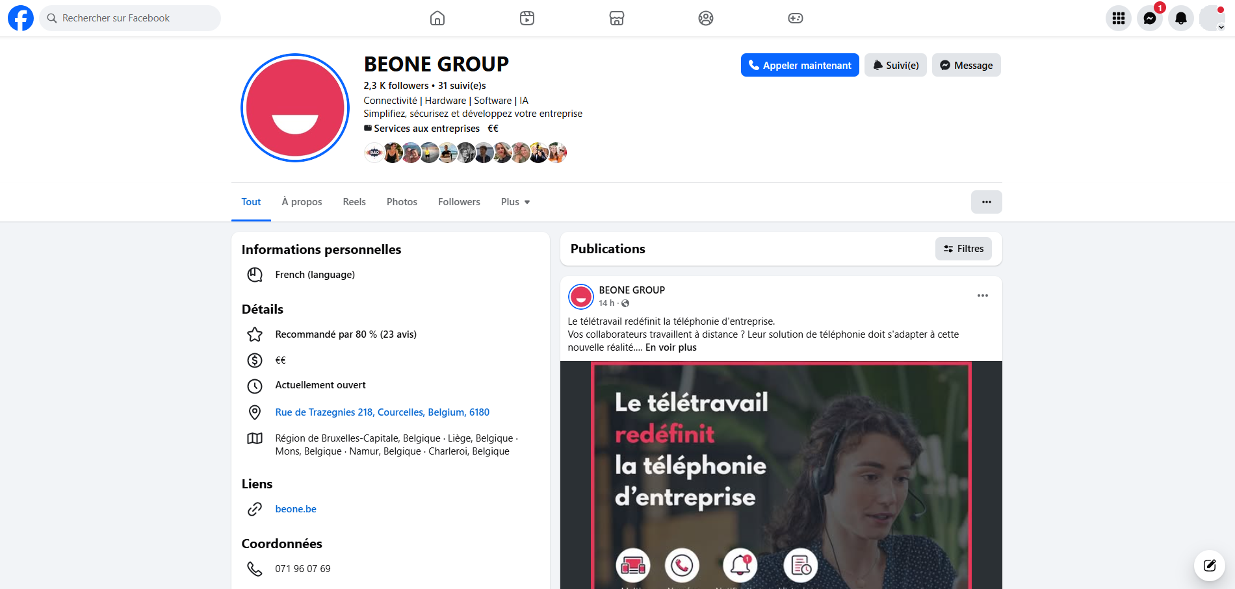Click the post's public audience globe icon
1235x589 pixels.
(625, 303)
